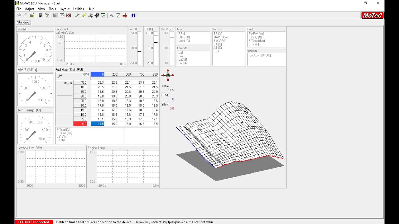Screen dimensions: 399x224
Task: Open the Layout menu
Action: coord(65,9)
